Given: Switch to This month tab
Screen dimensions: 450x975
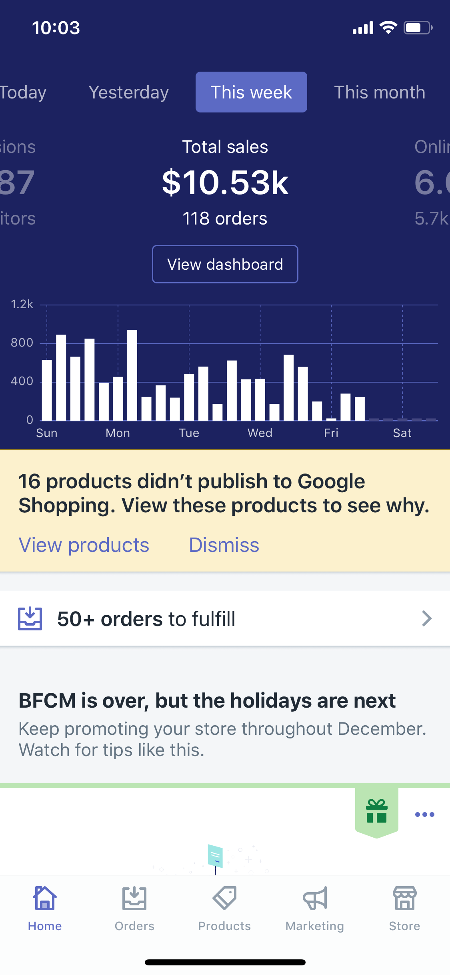Looking at the screenshot, I should 379,92.
